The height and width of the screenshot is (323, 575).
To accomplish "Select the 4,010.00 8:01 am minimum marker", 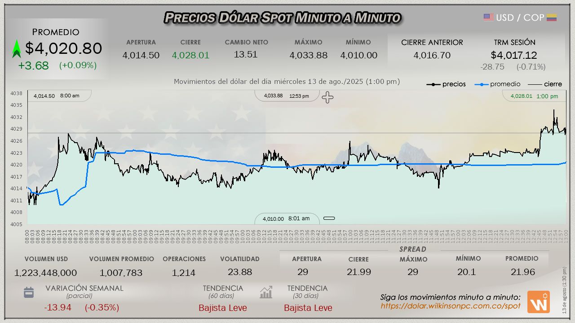I will 287,218.
